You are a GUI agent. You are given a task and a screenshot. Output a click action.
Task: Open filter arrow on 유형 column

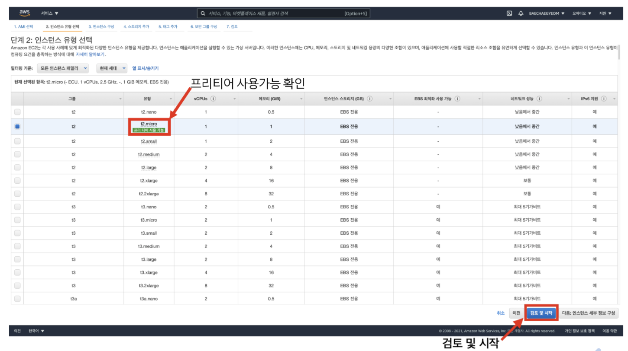171,99
